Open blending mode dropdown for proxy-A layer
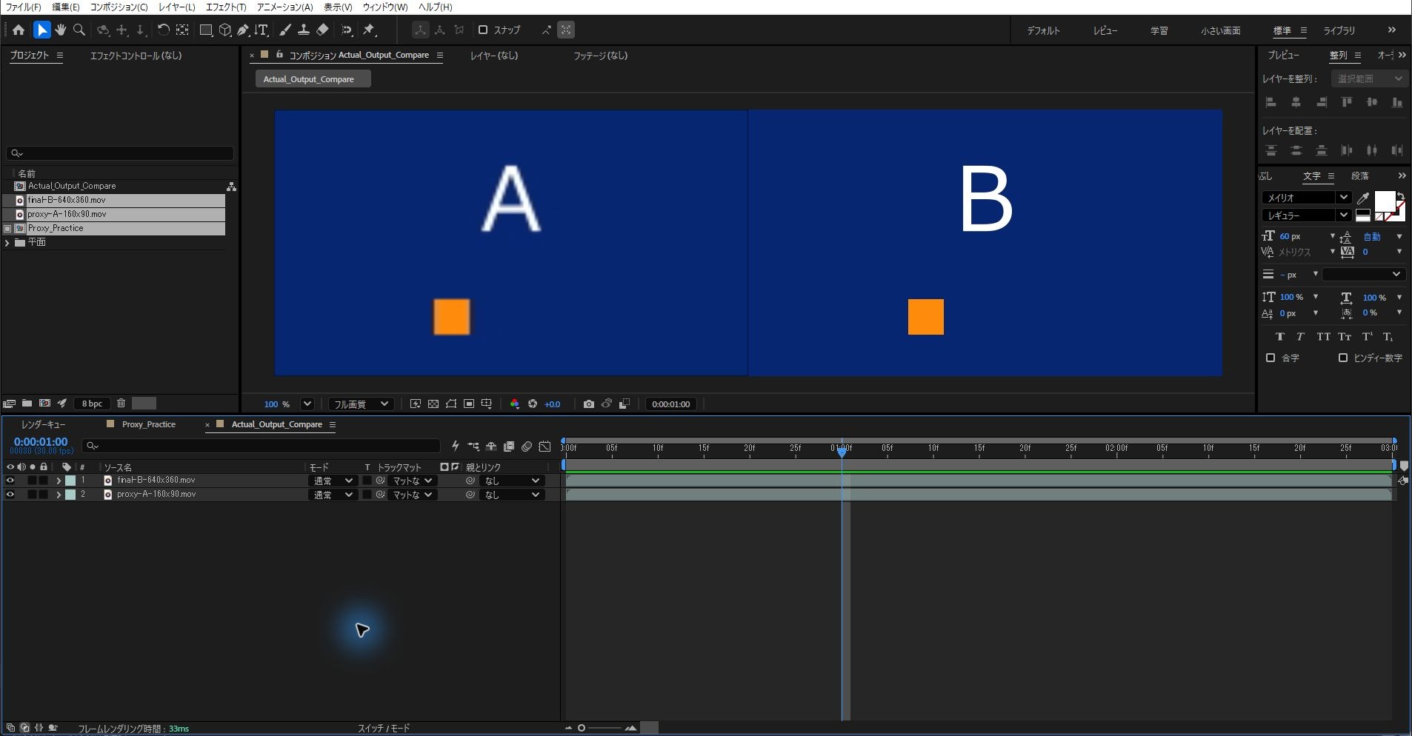The width and height of the screenshot is (1412, 736). (x=332, y=495)
